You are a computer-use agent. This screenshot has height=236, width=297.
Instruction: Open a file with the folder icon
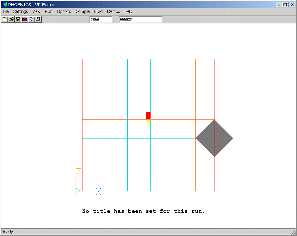(x=11, y=20)
